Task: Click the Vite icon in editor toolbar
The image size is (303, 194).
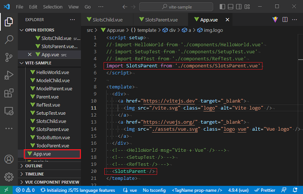Action: (275, 19)
